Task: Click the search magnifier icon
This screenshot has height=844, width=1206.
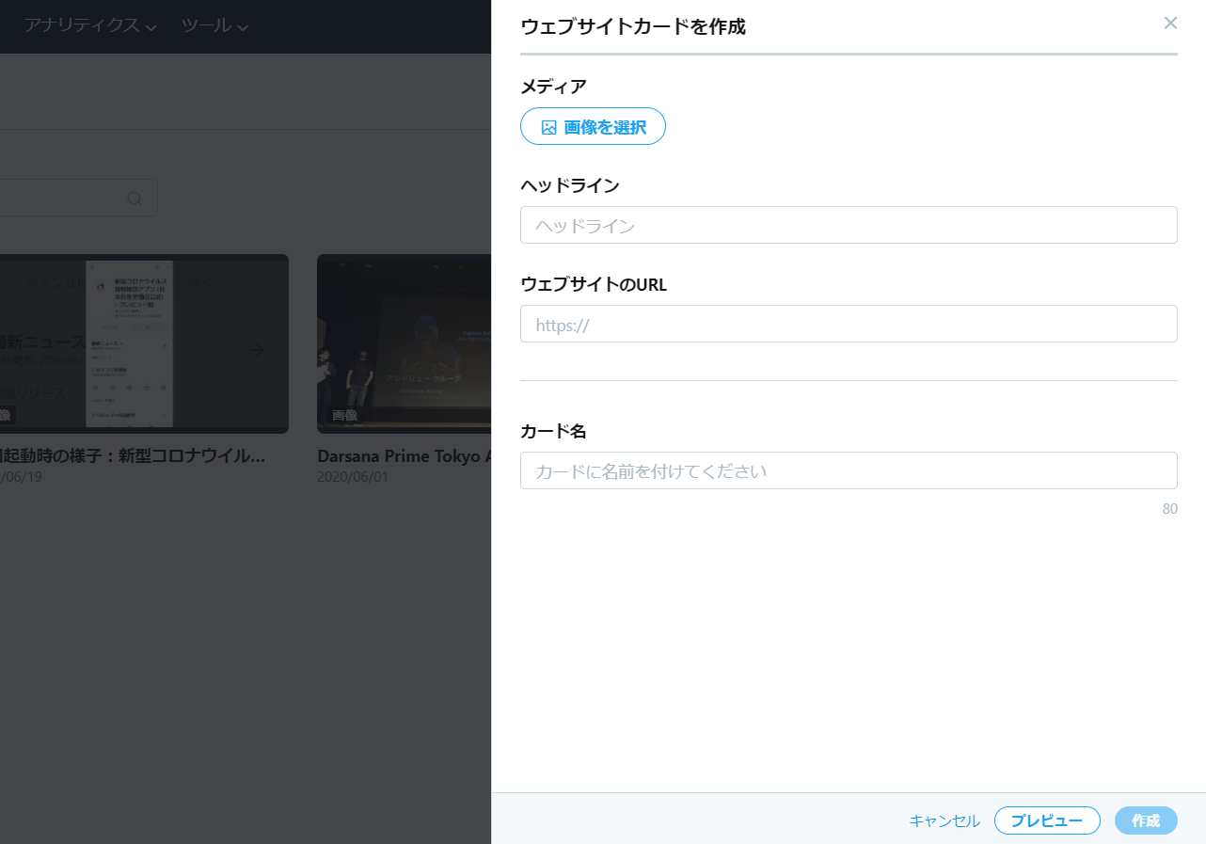Action: 135,199
